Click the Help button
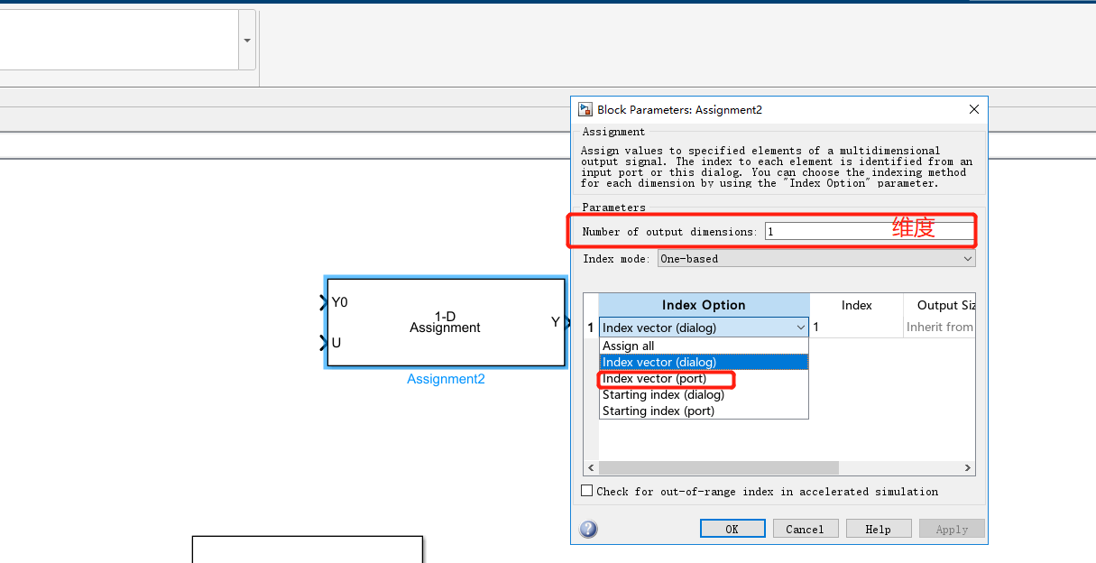The image size is (1096, 563). pos(878,528)
